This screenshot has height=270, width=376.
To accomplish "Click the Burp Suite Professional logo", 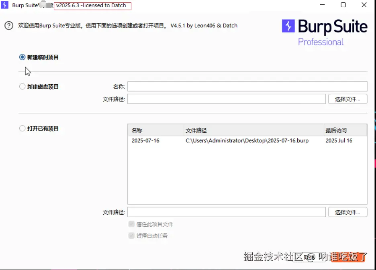I will (x=325, y=32).
